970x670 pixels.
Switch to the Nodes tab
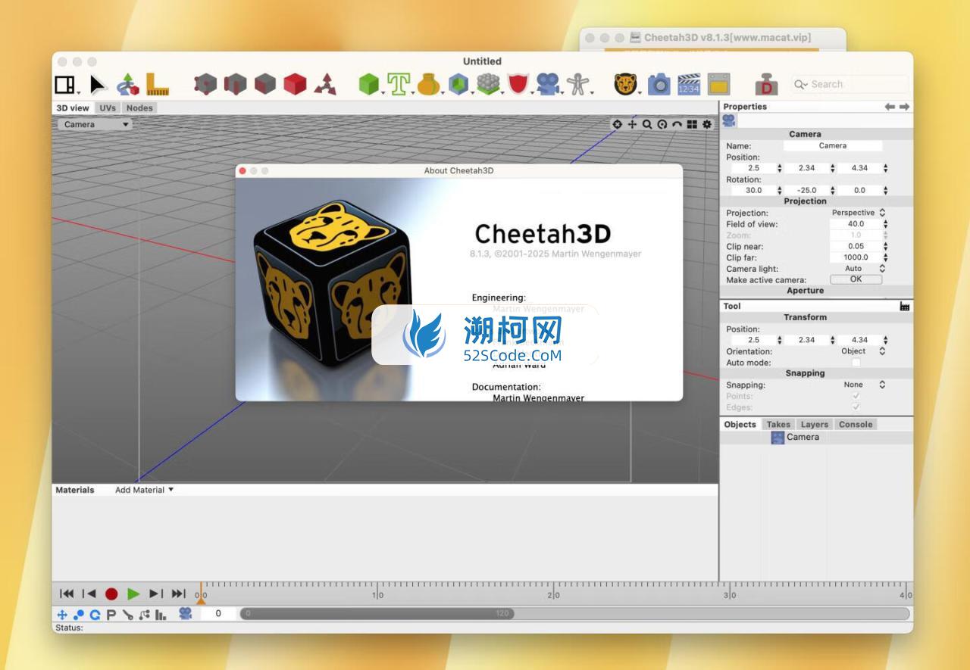139,108
